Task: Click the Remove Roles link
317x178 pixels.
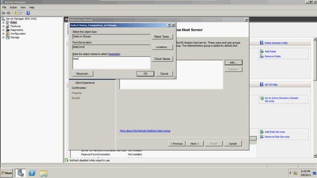Action: pos(273,56)
